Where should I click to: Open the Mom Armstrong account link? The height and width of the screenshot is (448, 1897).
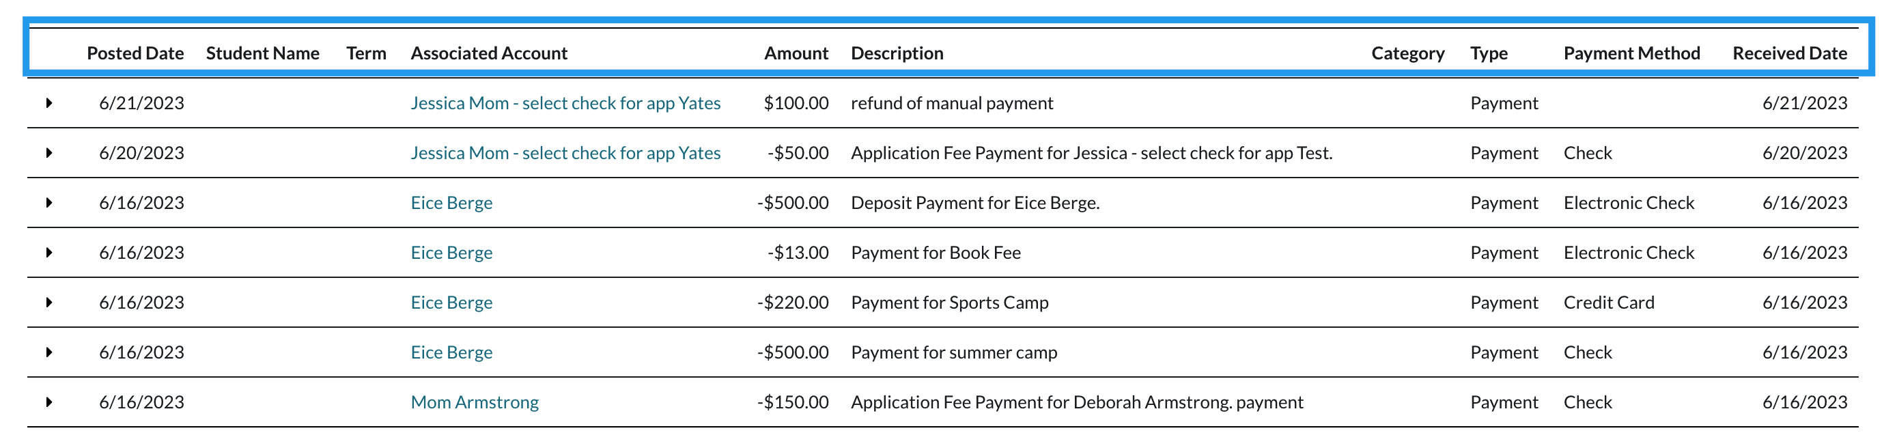tap(474, 402)
